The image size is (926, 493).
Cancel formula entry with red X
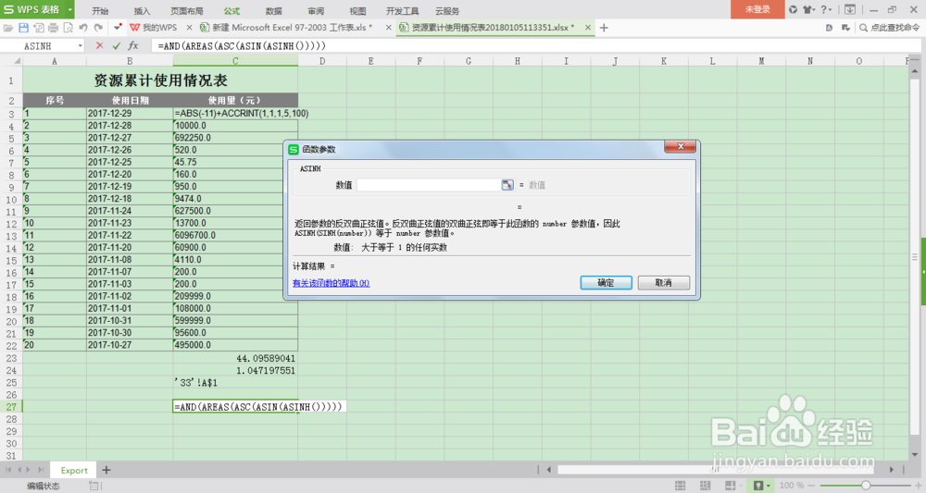pyautogui.click(x=99, y=46)
